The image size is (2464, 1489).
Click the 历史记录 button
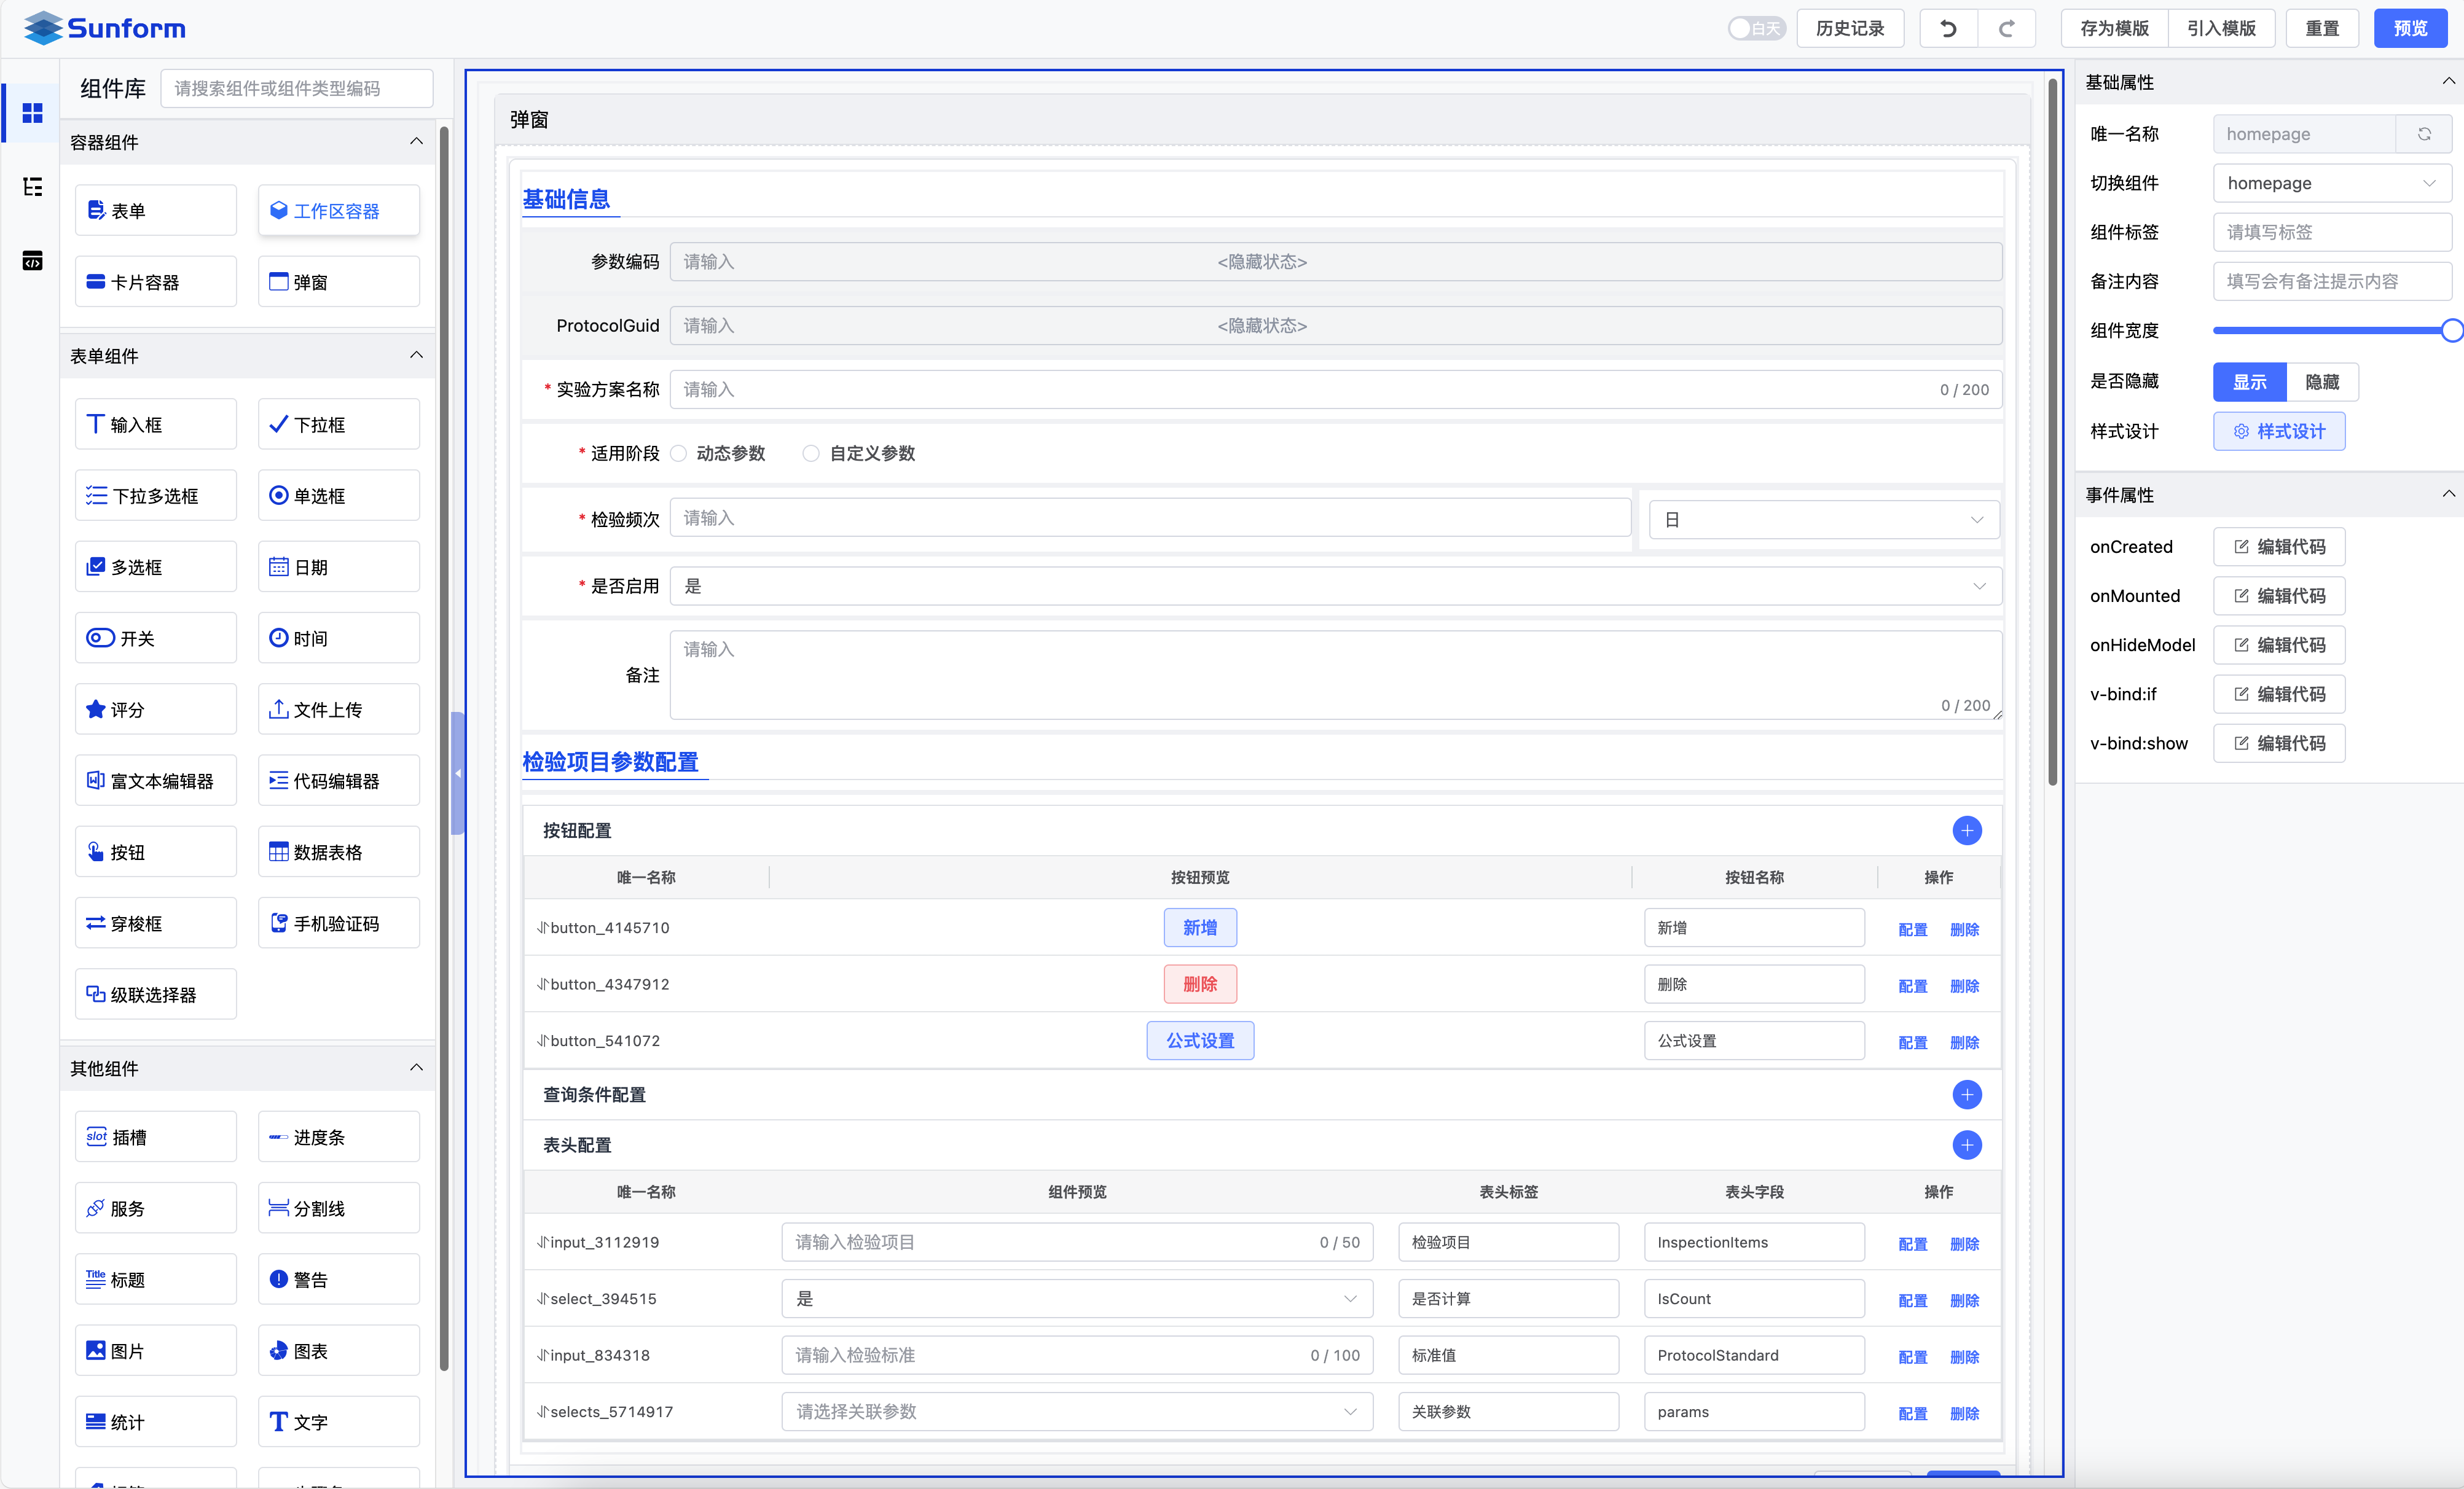1849,28
